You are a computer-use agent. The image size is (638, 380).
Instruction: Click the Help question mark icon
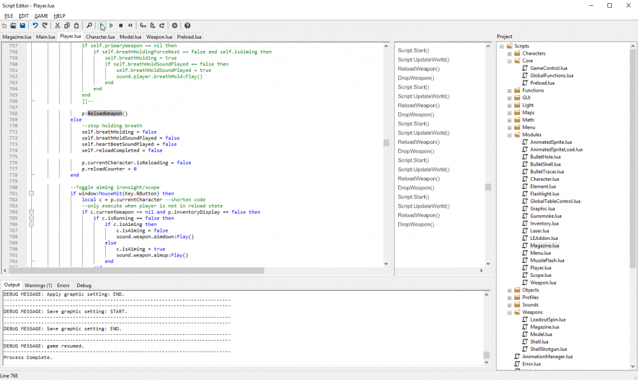click(x=187, y=25)
